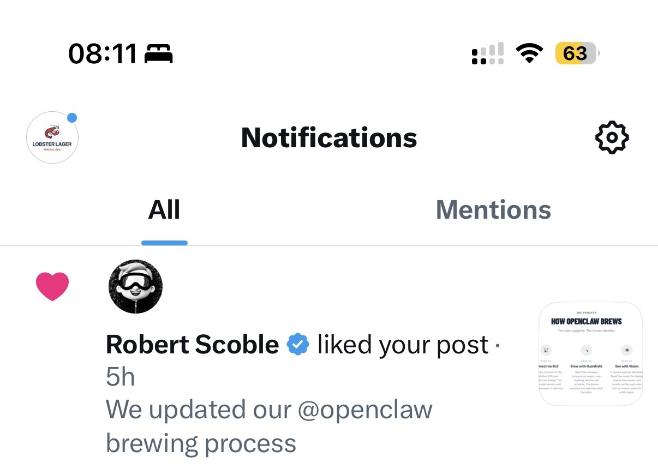The height and width of the screenshot is (469, 658).
Task: Tap the 5h timestamp on notification
Action: tap(121, 377)
